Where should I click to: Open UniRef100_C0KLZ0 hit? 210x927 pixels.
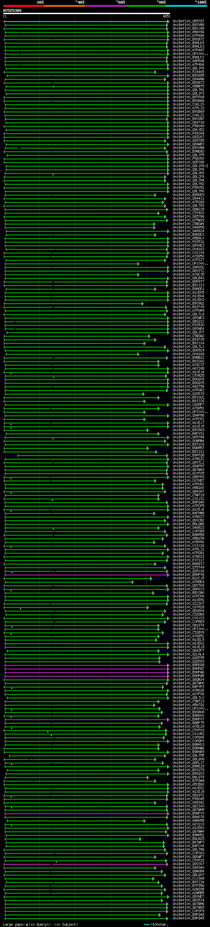pos(188,105)
